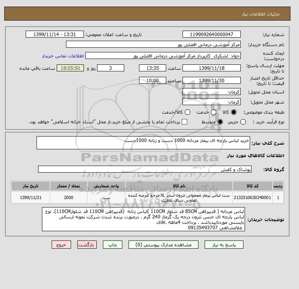Select the کالا/خدمت radio button
Viewport: 299px width, 289px height.
[x=188, y=112]
